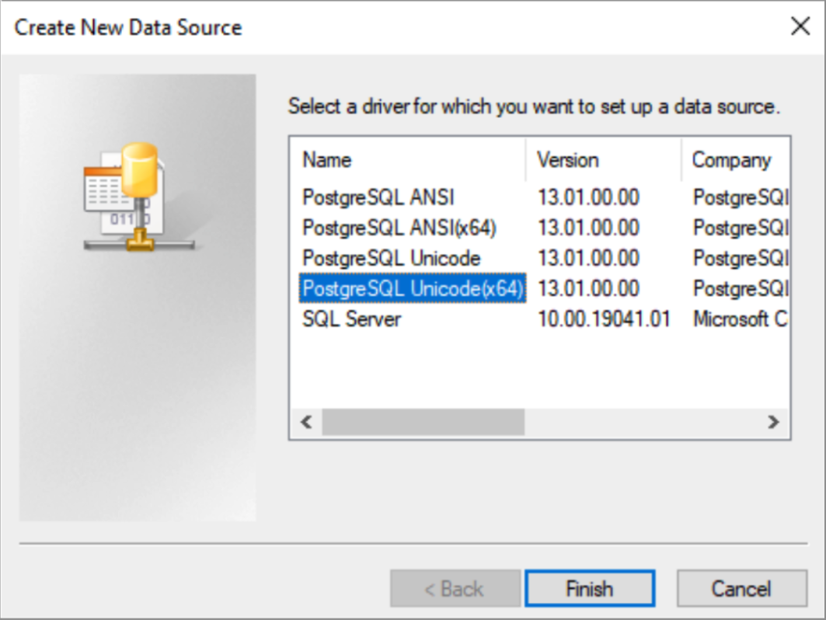Click the greyed-out Back button
Viewport: 826px width, 620px height.
coord(455,590)
